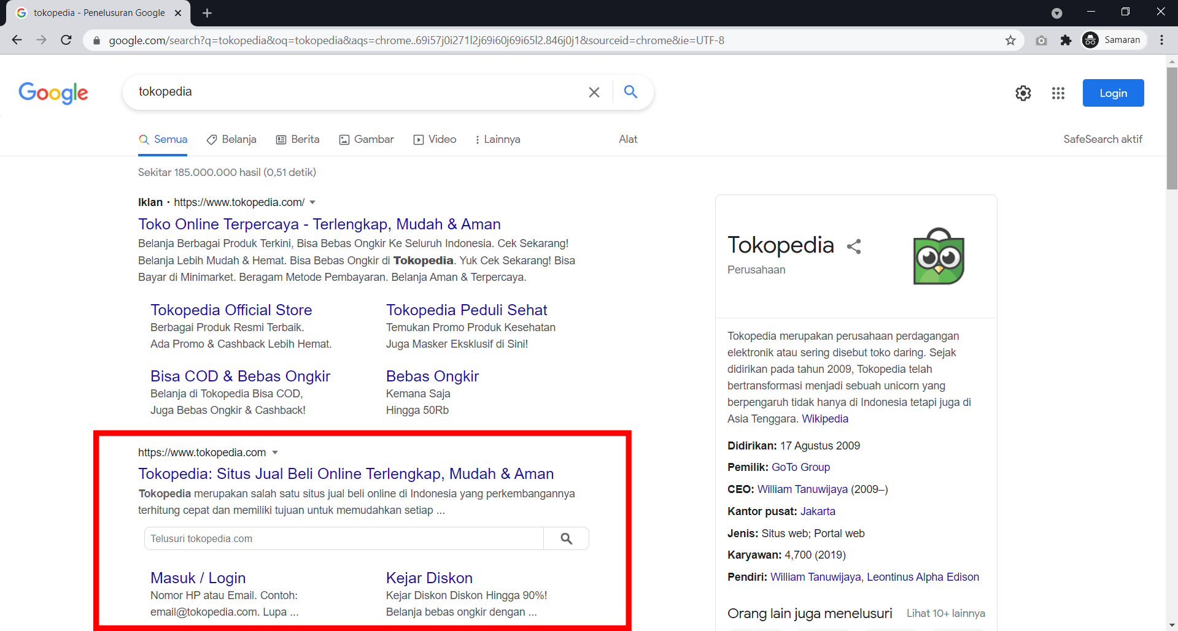Open the extensions puzzle icon
Viewport: 1178px width, 631px height.
(x=1066, y=40)
